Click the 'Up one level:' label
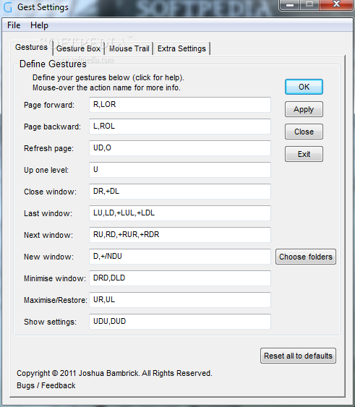Screen dimensions: 355x407 point(46,170)
